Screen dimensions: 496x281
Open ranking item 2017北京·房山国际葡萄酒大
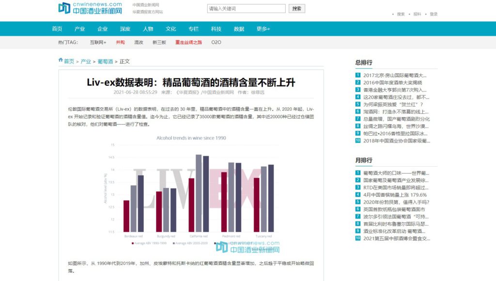point(395,75)
